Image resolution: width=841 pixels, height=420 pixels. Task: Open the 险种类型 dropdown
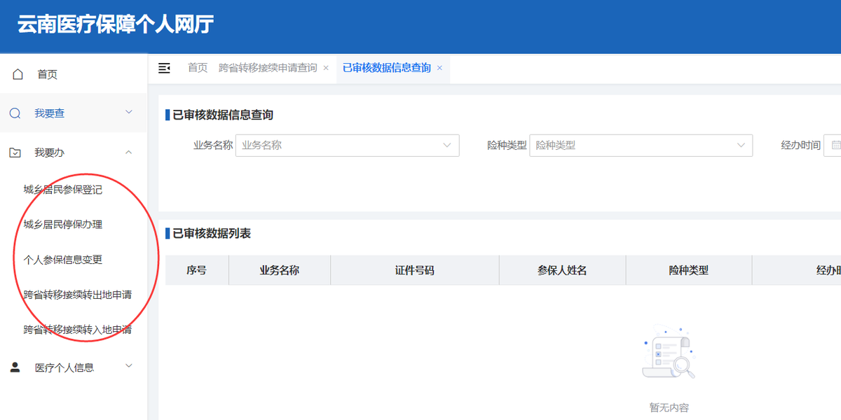tap(641, 146)
